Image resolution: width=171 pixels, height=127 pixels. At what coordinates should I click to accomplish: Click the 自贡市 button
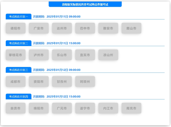click(16, 108)
